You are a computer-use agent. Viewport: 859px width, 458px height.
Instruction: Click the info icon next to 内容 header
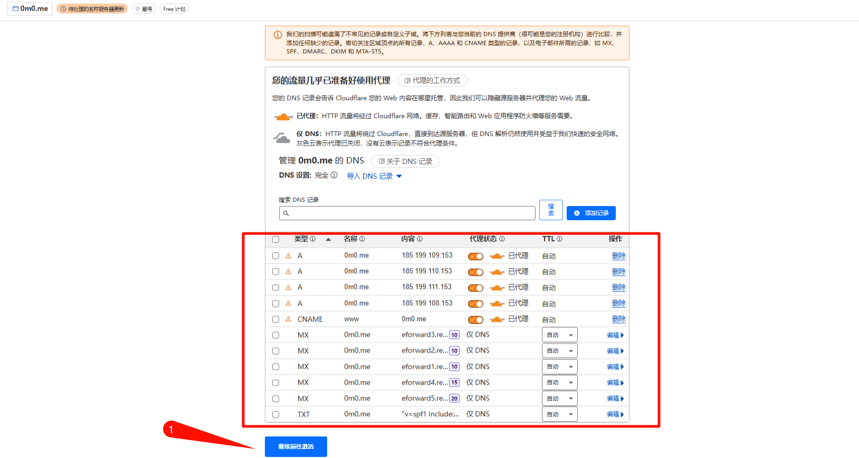[x=419, y=239]
